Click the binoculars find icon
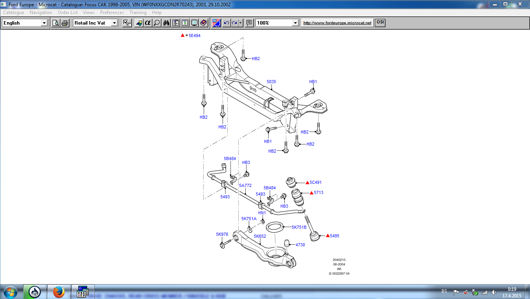 click(x=167, y=23)
